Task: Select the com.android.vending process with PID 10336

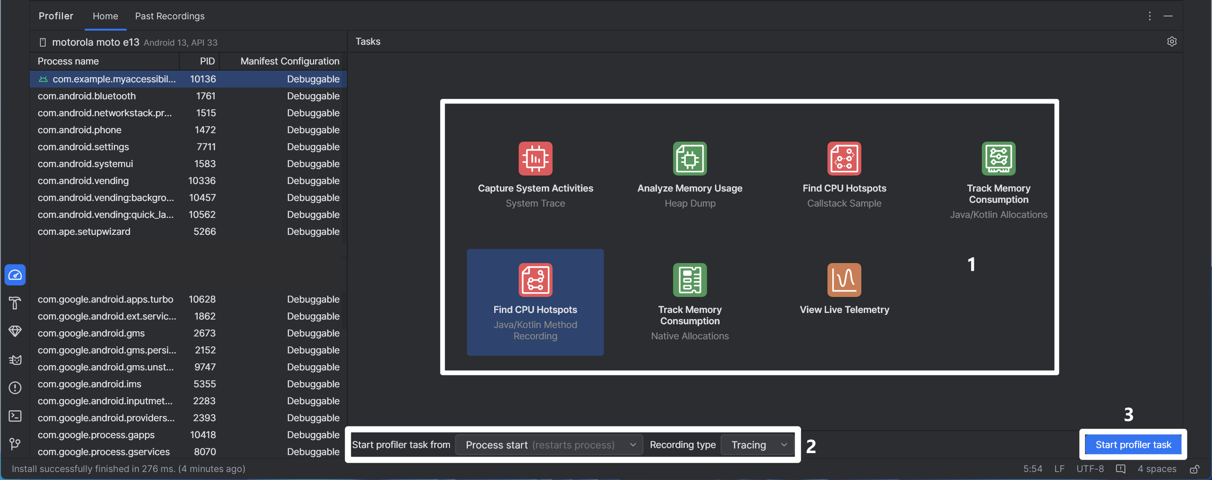Action: (188, 181)
